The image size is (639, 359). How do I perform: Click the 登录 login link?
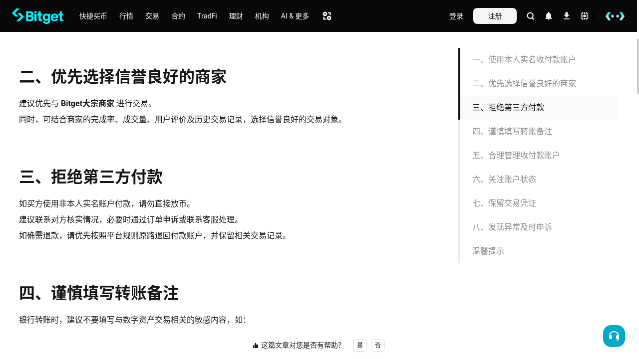pyautogui.click(x=456, y=16)
